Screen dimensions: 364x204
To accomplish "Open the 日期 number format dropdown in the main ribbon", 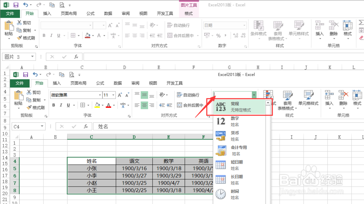I will tap(244, 25).
